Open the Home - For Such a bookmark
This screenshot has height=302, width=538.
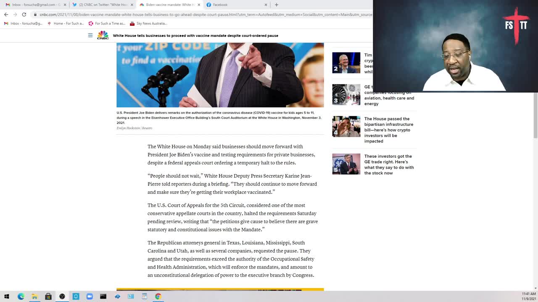pyautogui.click(x=66, y=23)
